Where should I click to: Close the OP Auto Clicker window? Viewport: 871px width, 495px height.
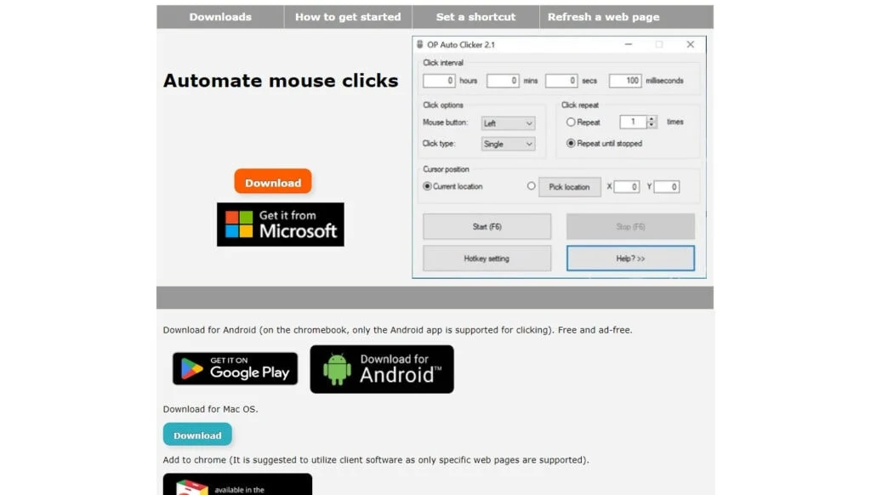(691, 44)
